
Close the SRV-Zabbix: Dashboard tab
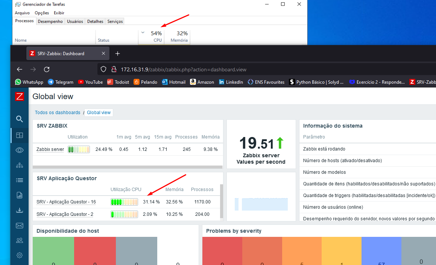click(x=103, y=53)
